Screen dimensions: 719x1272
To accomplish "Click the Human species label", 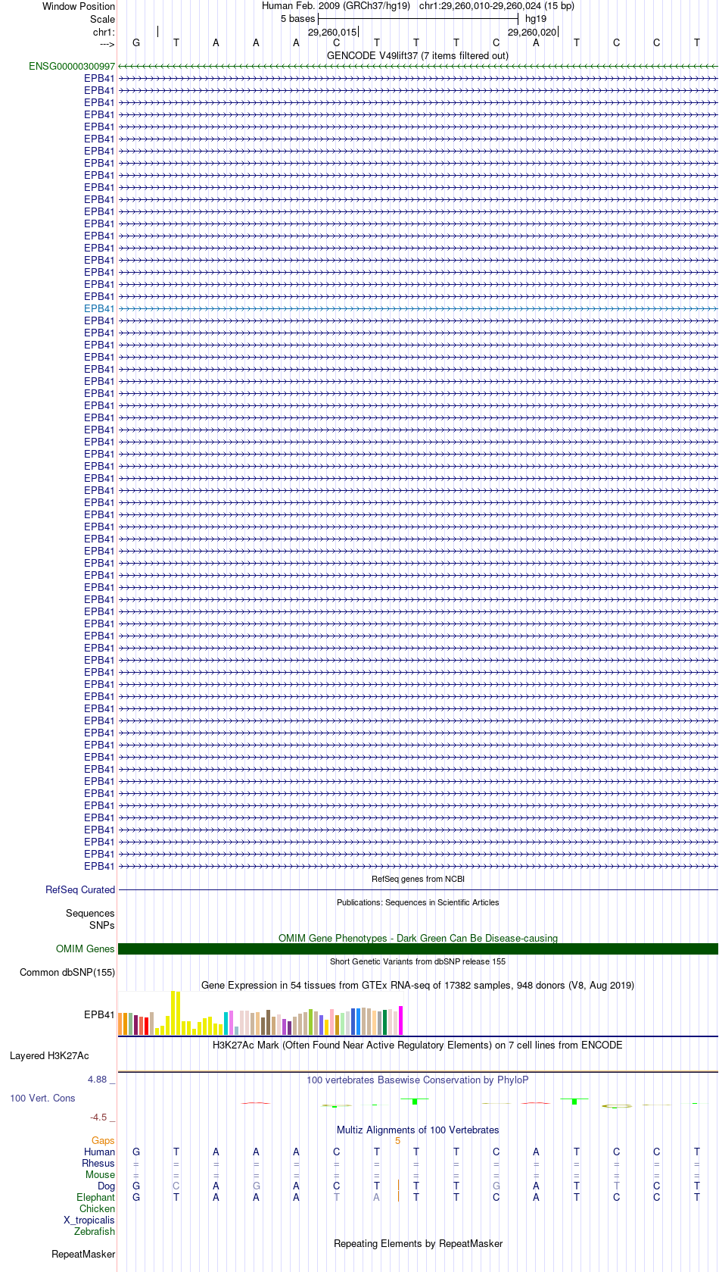I will click(99, 1152).
